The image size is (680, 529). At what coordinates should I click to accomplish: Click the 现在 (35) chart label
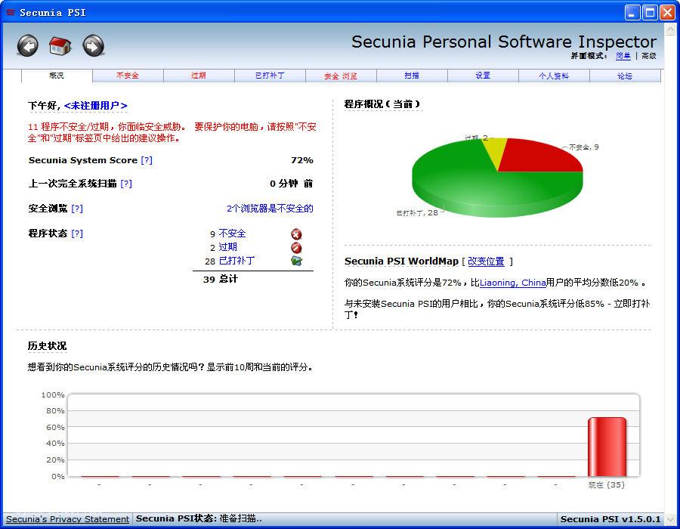click(606, 484)
